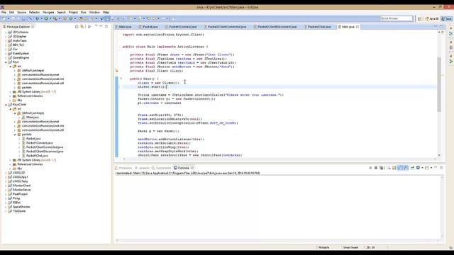The width and height of the screenshot is (454, 255).
Task: Click the Debug toolbar icon
Action: [x=37, y=18]
